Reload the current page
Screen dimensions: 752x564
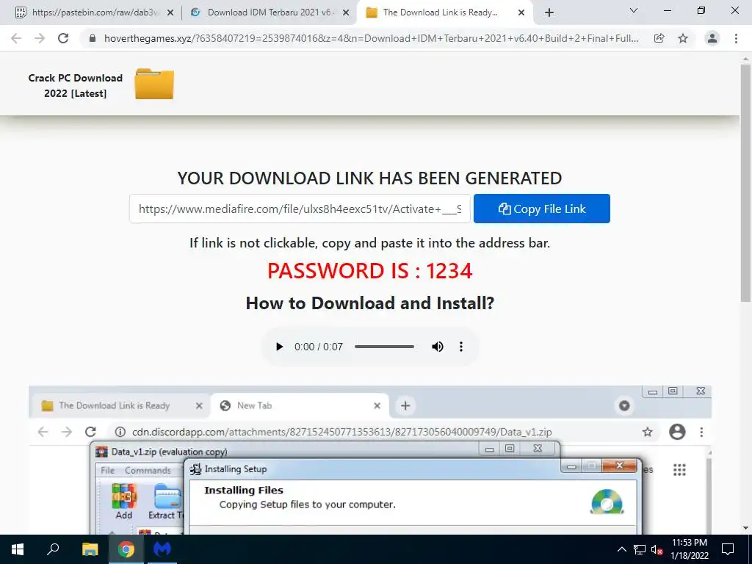coord(63,38)
